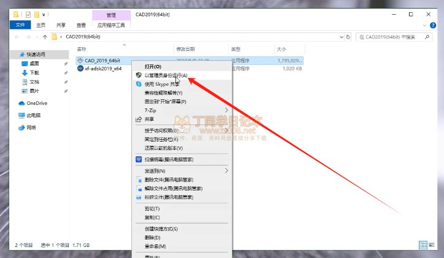
Task: Sort by the 大小 column header
Action: [281, 49]
